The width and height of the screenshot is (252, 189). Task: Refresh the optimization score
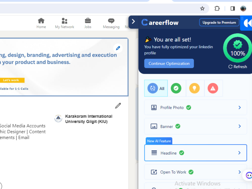(x=238, y=67)
